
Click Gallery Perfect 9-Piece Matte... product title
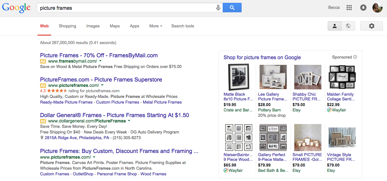[273, 157]
